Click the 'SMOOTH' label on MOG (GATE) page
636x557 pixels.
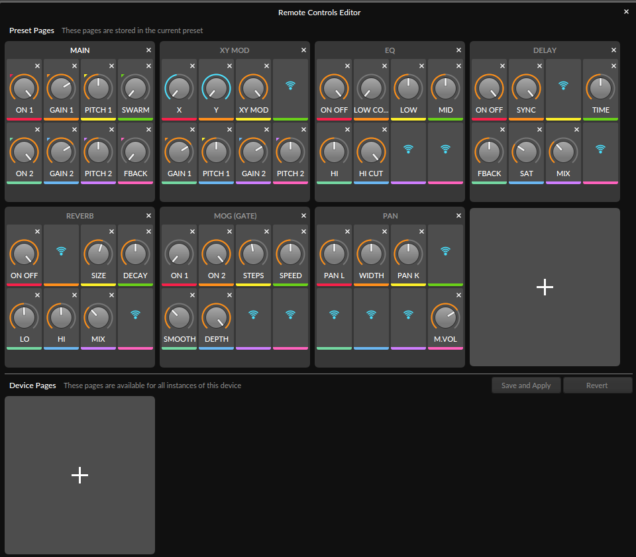(x=180, y=339)
